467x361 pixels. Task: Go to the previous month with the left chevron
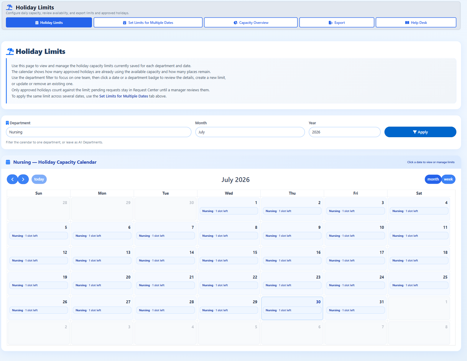(x=12, y=179)
